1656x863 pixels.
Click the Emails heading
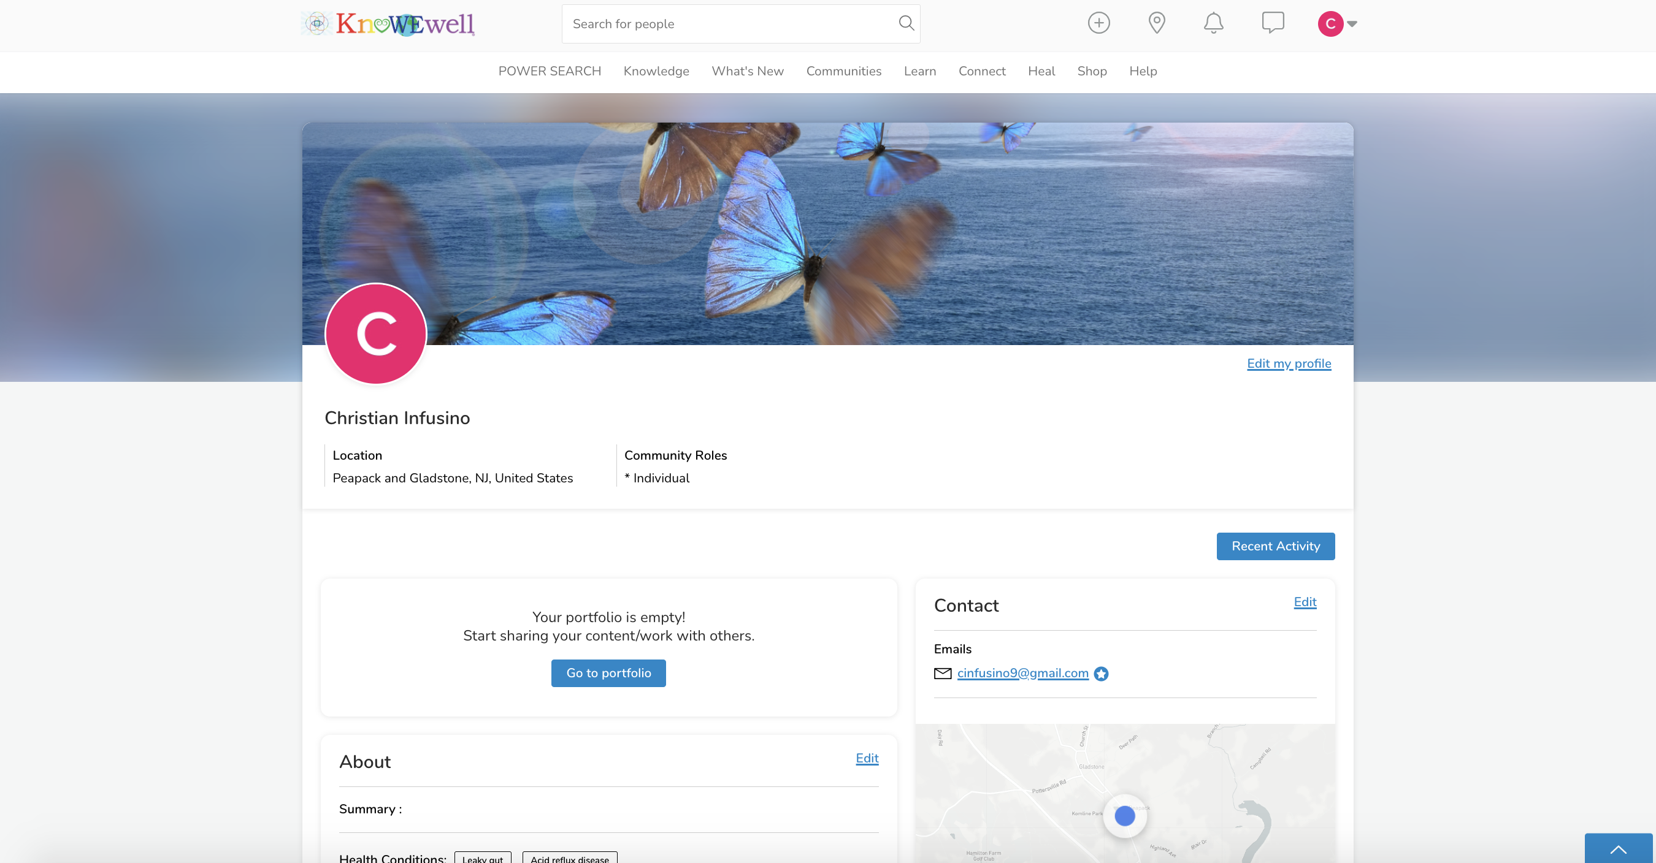[952, 649]
